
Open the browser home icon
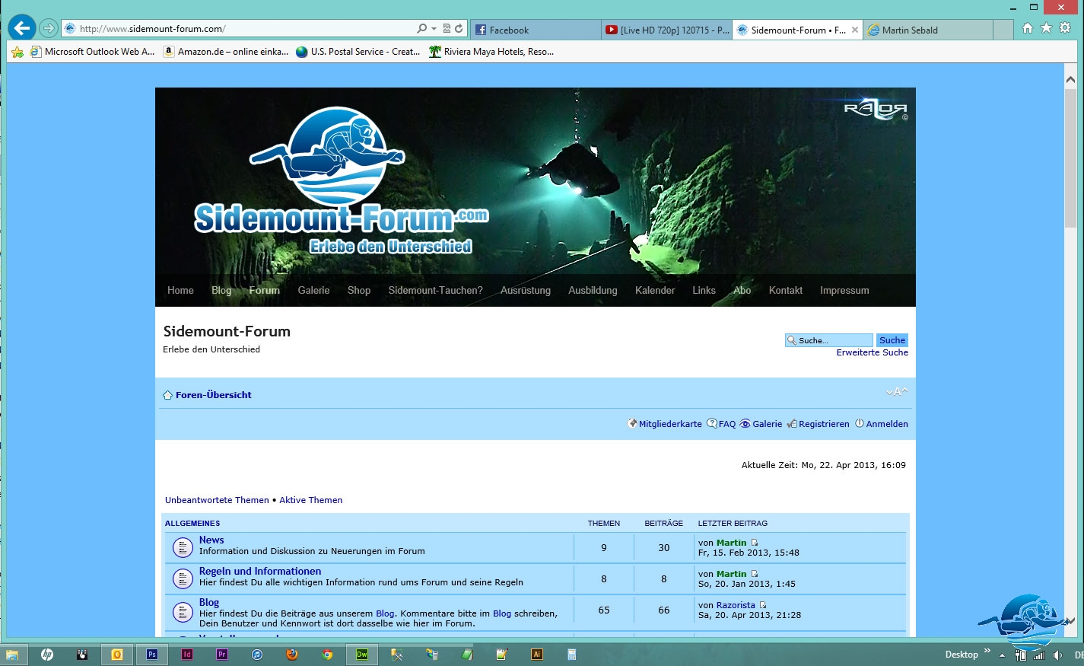pyautogui.click(x=1028, y=28)
